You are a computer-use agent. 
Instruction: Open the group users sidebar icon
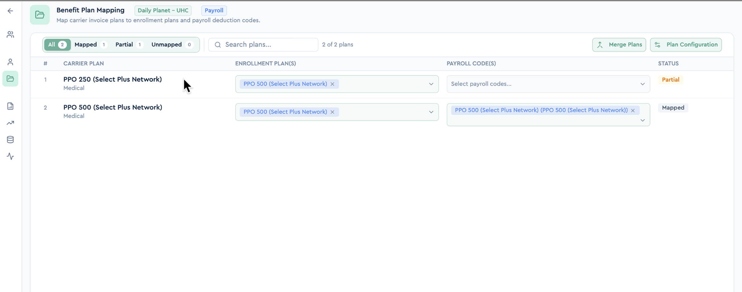pyautogui.click(x=10, y=34)
